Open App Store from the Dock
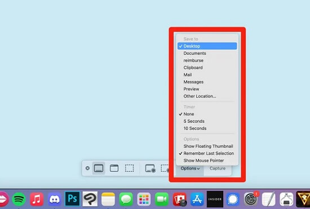 click(197, 199)
